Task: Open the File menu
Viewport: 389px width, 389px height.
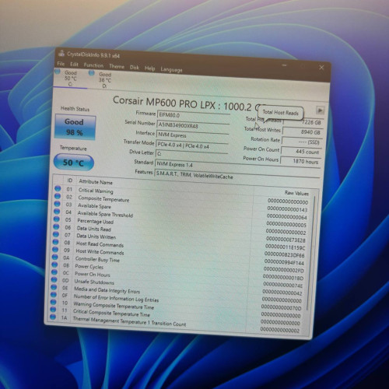Action: [x=61, y=64]
